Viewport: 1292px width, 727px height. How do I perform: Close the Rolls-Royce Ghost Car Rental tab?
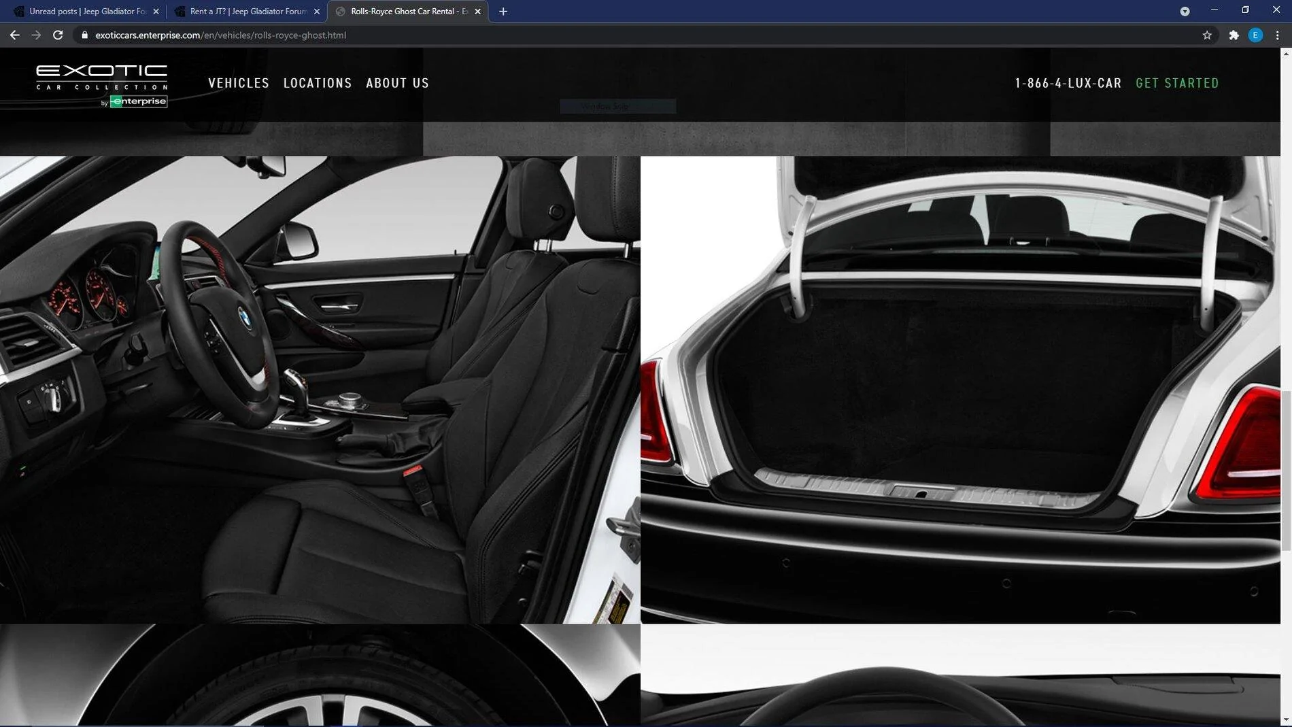click(477, 11)
